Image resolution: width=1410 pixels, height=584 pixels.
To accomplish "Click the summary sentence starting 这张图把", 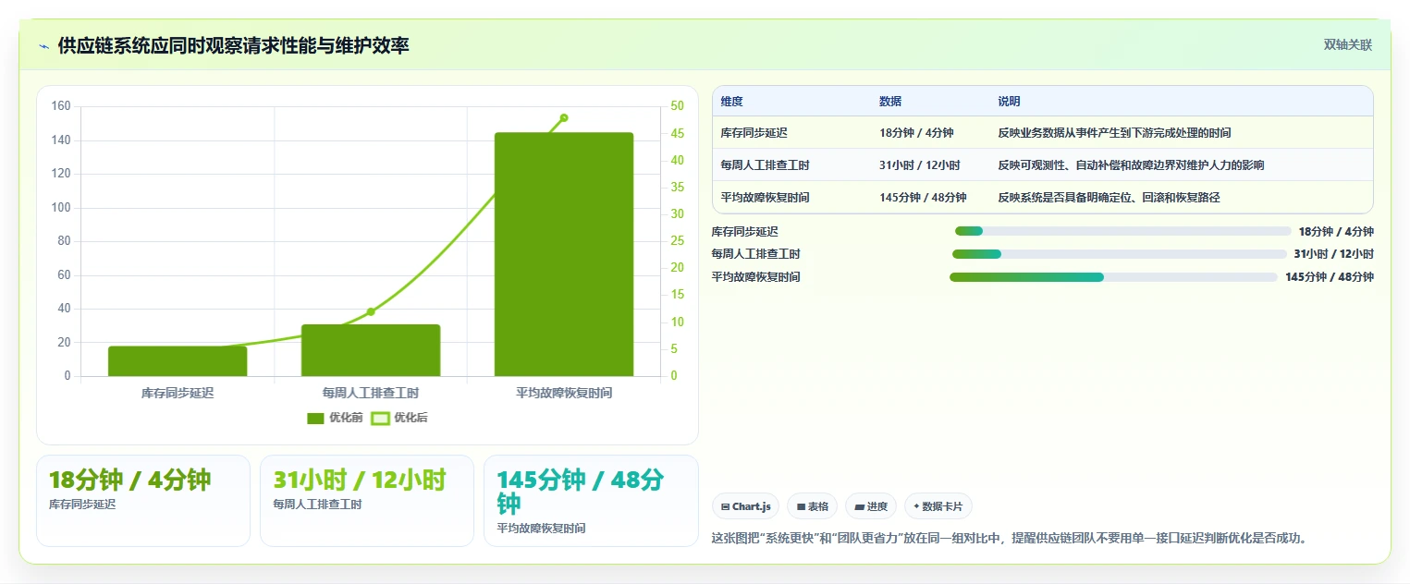I will [x=1011, y=538].
